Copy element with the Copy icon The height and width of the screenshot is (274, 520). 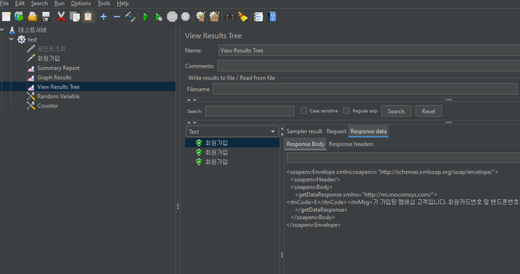coord(75,17)
